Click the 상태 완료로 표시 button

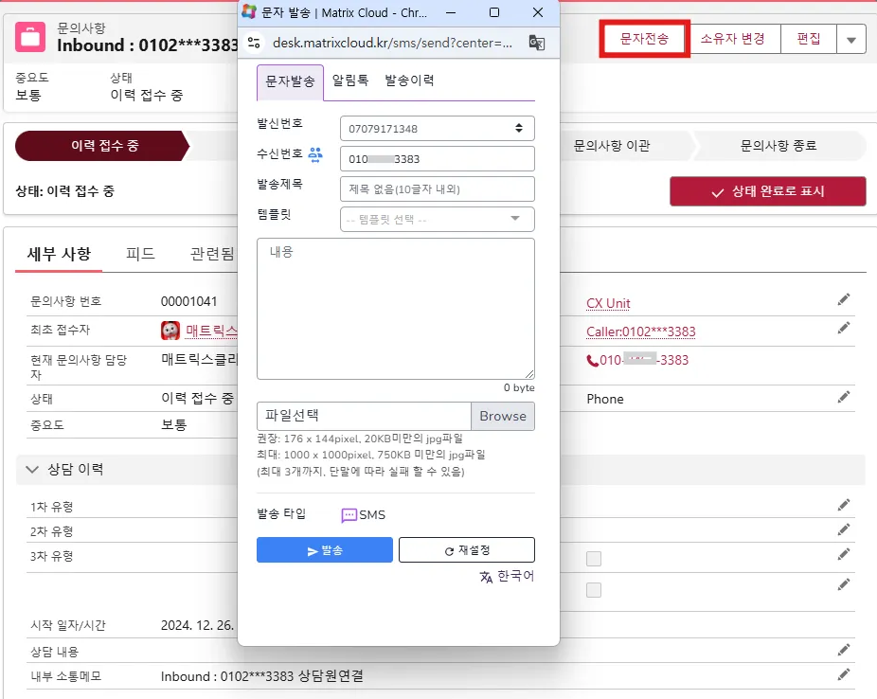[x=767, y=191]
